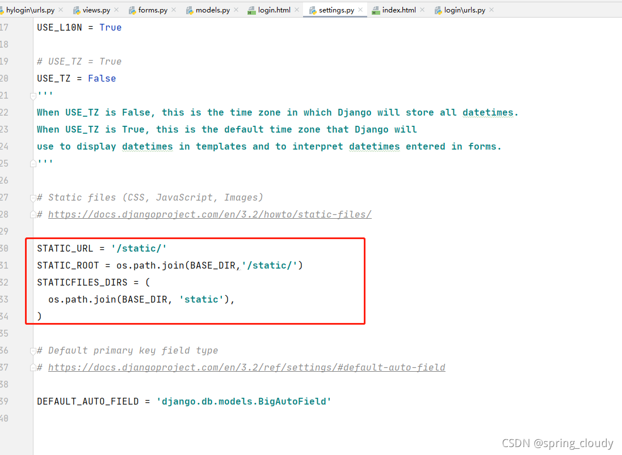Close the index.html tab
This screenshot has height=455, width=622.
coord(422,10)
